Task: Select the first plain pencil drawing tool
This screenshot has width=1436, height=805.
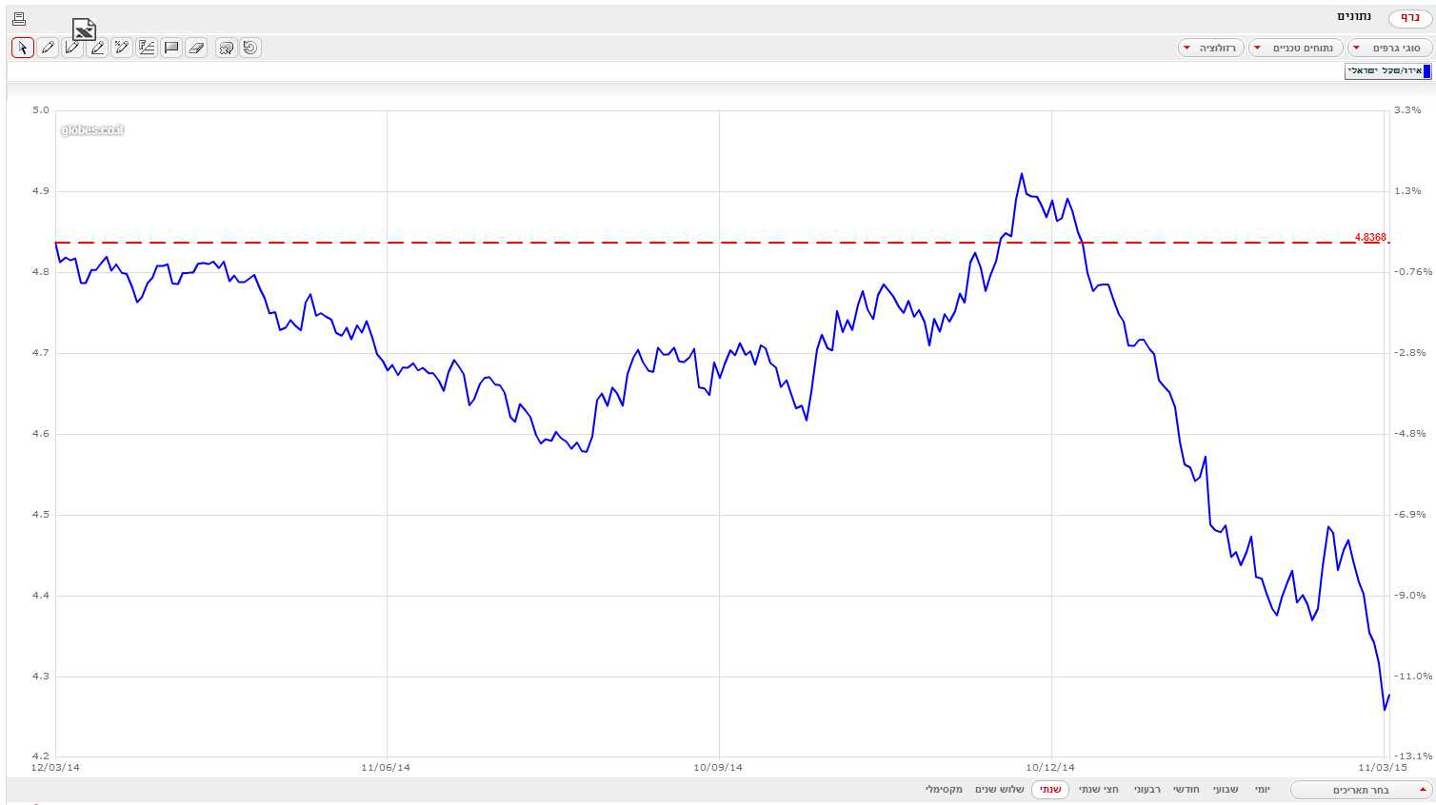Action: click(48, 48)
